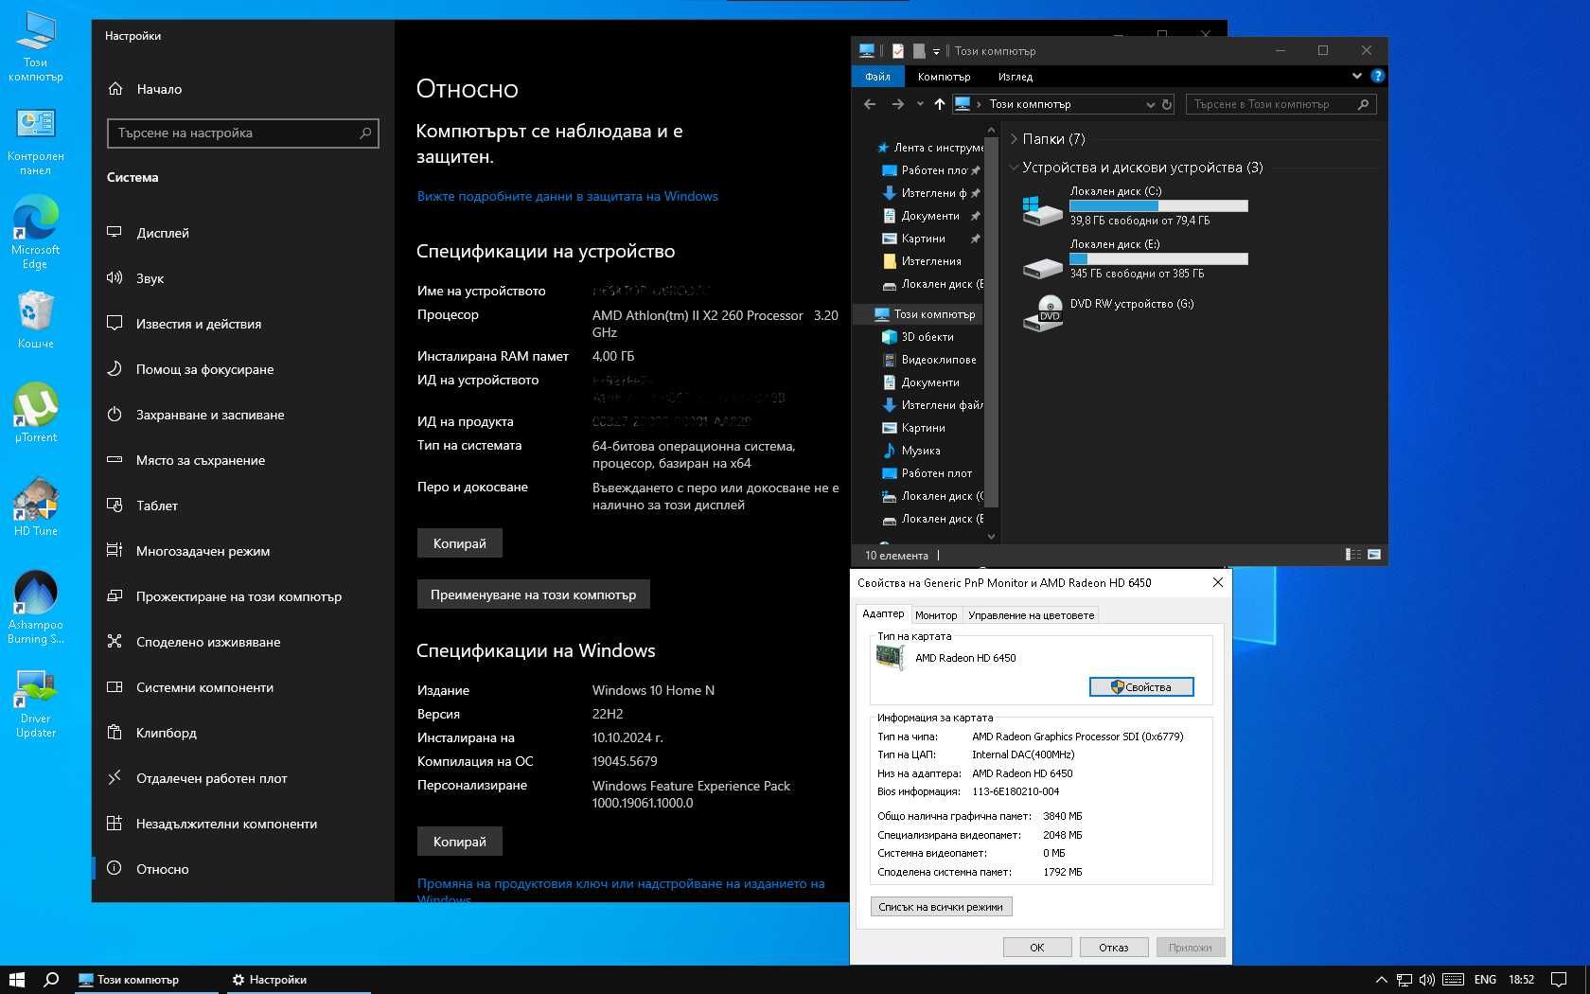Select the Адаптер tab
This screenshot has height=994, width=1590.
click(x=883, y=613)
